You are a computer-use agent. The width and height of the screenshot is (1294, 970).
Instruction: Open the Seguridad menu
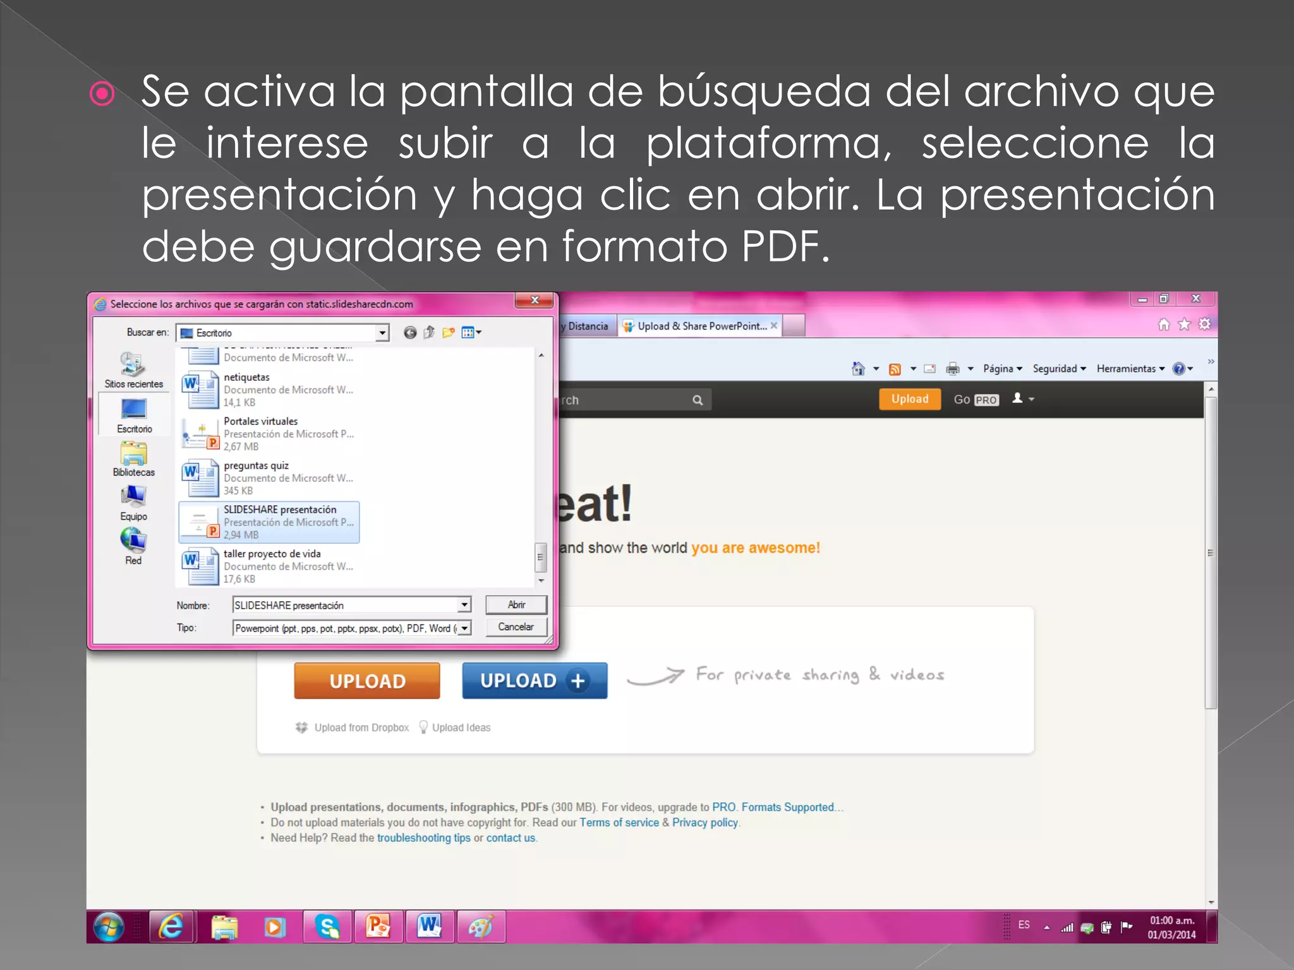(x=1060, y=369)
